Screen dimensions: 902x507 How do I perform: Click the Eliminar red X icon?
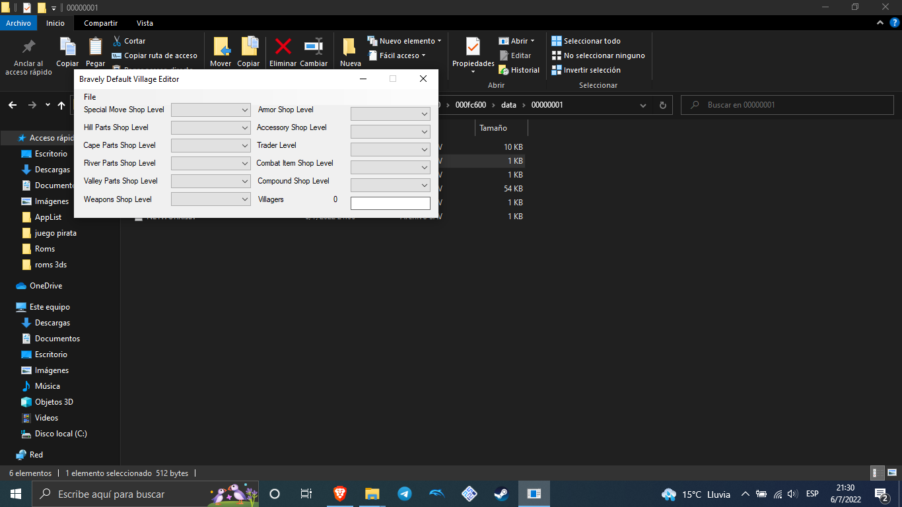click(283, 46)
